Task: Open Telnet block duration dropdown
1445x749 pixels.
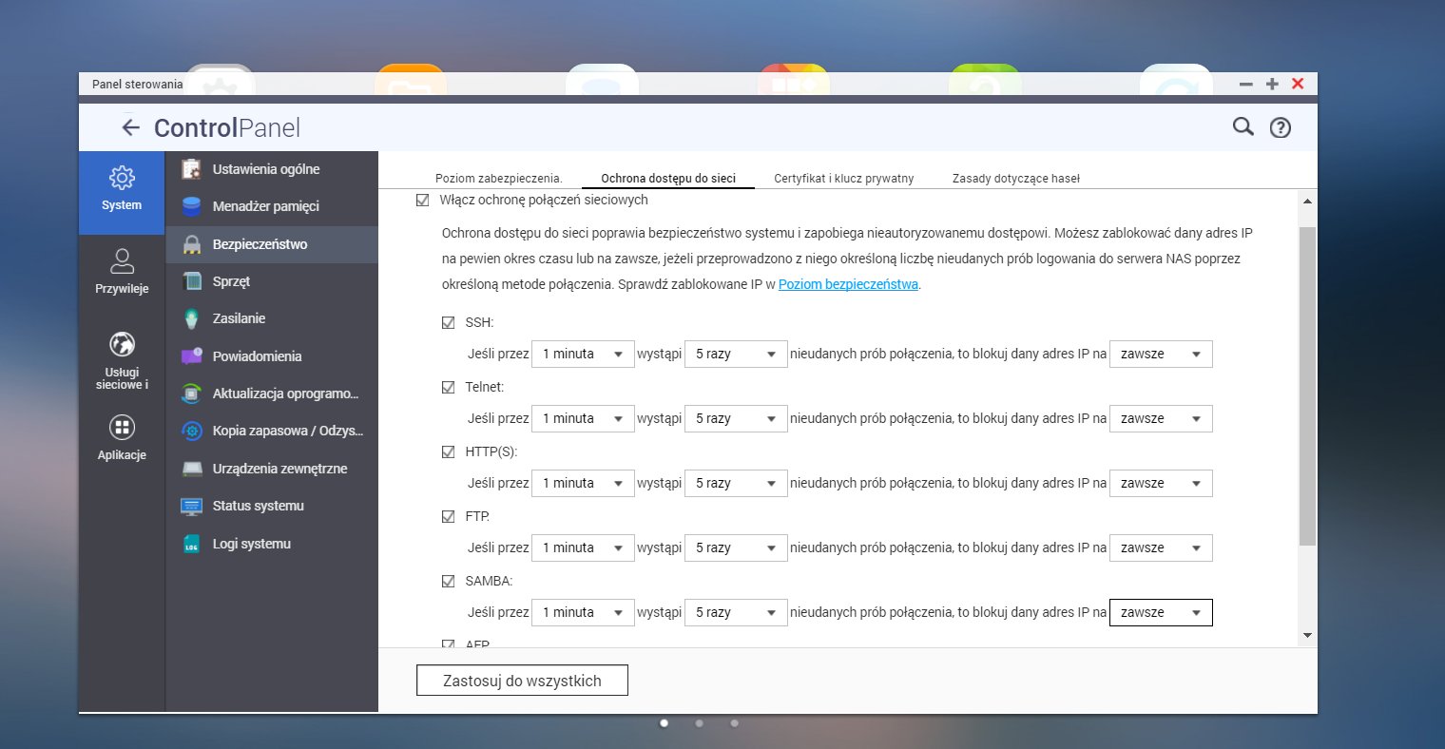Action: click(1161, 418)
